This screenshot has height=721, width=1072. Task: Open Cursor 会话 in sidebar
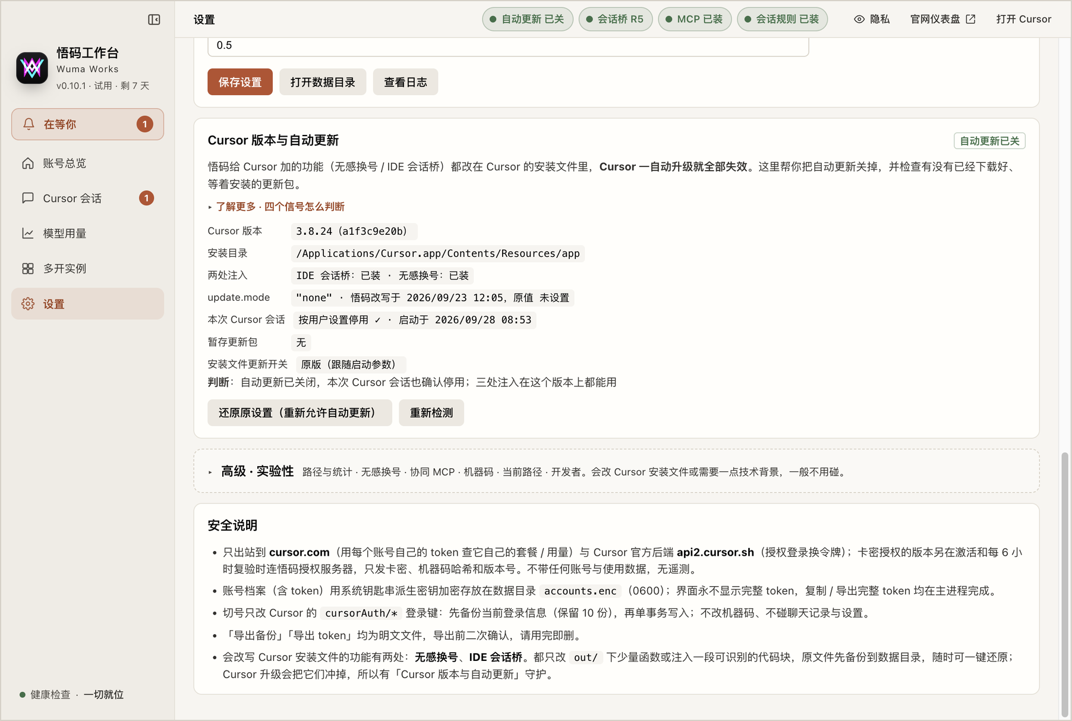tap(87, 198)
